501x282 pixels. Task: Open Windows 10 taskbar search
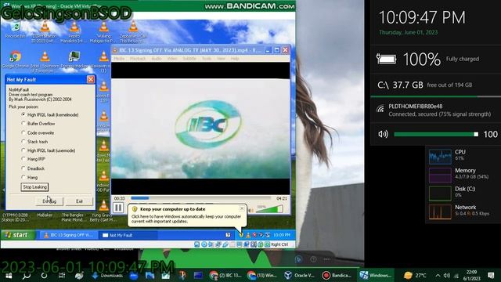point(26,275)
